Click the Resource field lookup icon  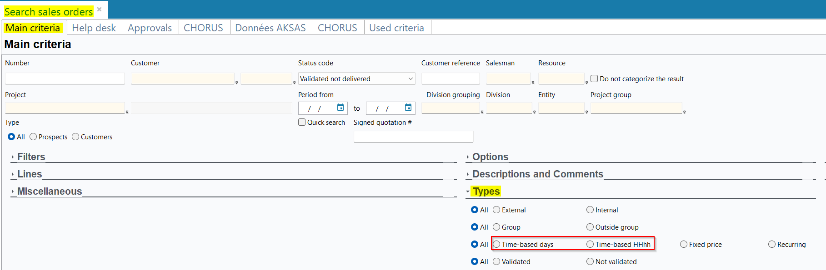[586, 82]
